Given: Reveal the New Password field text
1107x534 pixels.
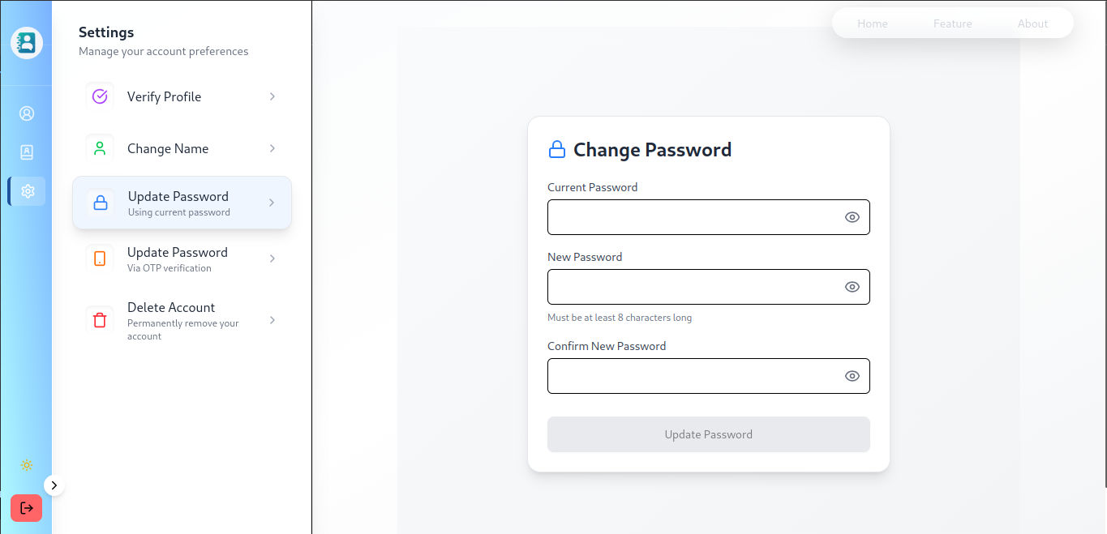Looking at the screenshot, I should (x=852, y=287).
